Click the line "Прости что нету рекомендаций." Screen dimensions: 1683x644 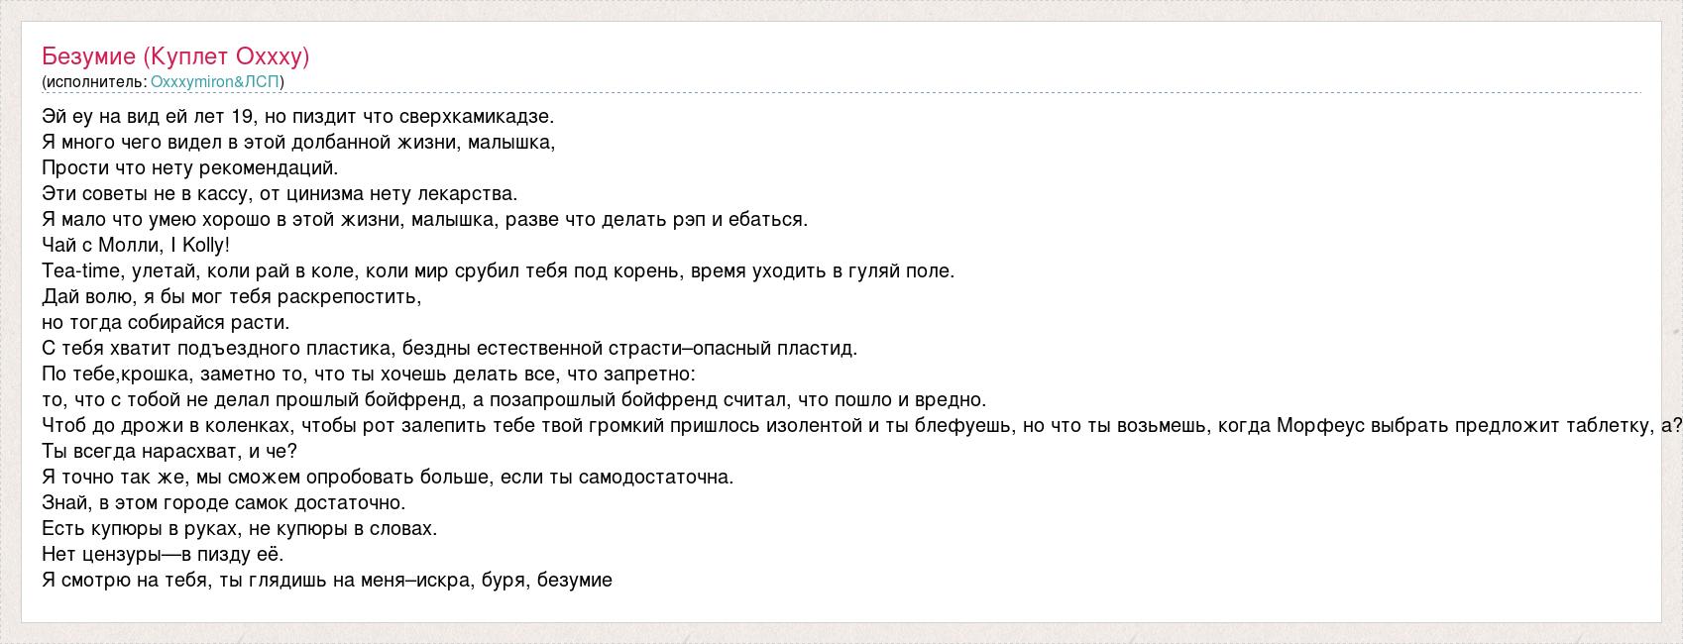pos(190,167)
